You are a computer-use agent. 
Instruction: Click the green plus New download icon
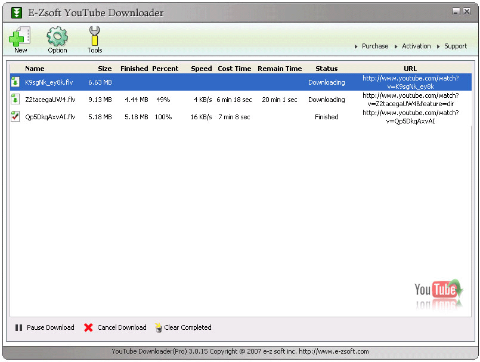(19, 37)
